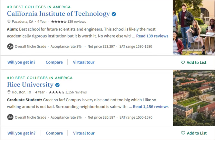
Task: Click 'Will you get in?' for Caltech
Action: click(x=21, y=62)
